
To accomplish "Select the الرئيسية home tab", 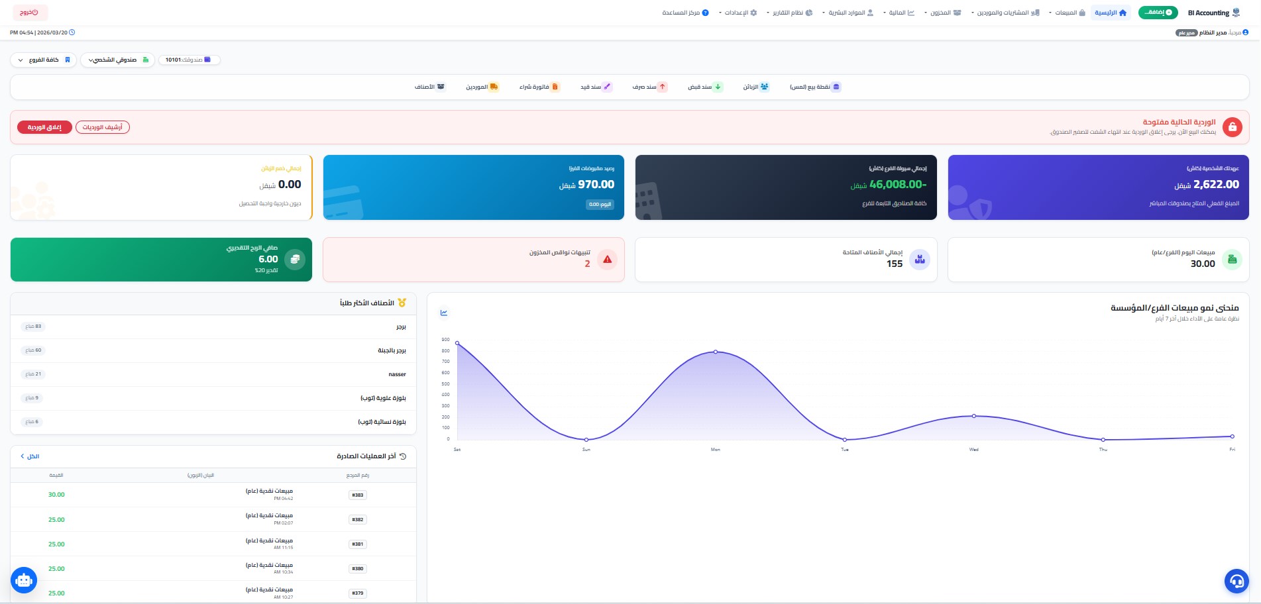I will coord(1111,13).
